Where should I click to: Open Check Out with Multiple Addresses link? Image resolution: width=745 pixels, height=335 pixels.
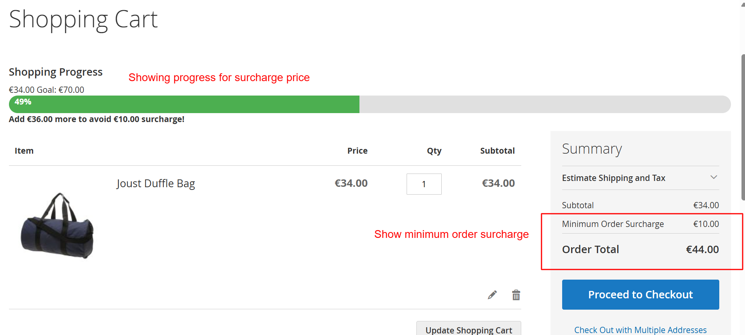coord(640,330)
